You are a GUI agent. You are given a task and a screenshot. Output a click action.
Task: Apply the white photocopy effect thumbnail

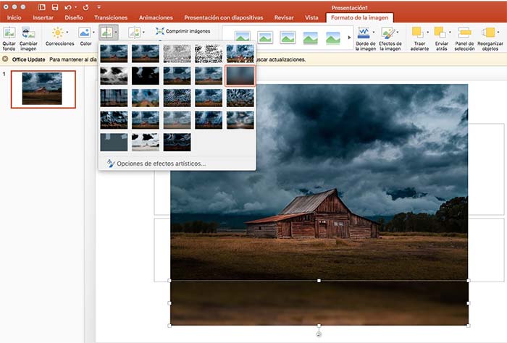tap(146, 142)
